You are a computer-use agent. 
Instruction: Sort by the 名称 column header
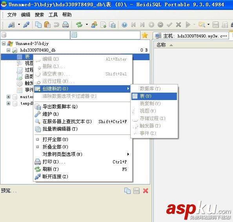(x=161, y=45)
